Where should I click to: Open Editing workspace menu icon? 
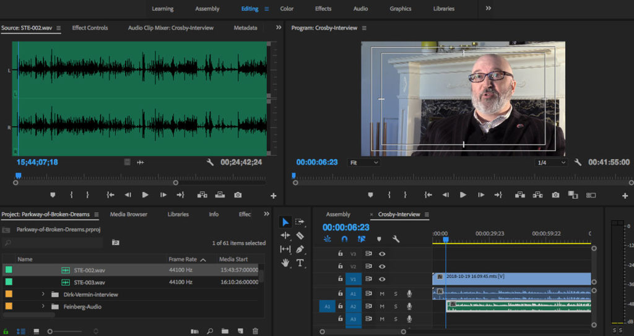(x=266, y=9)
